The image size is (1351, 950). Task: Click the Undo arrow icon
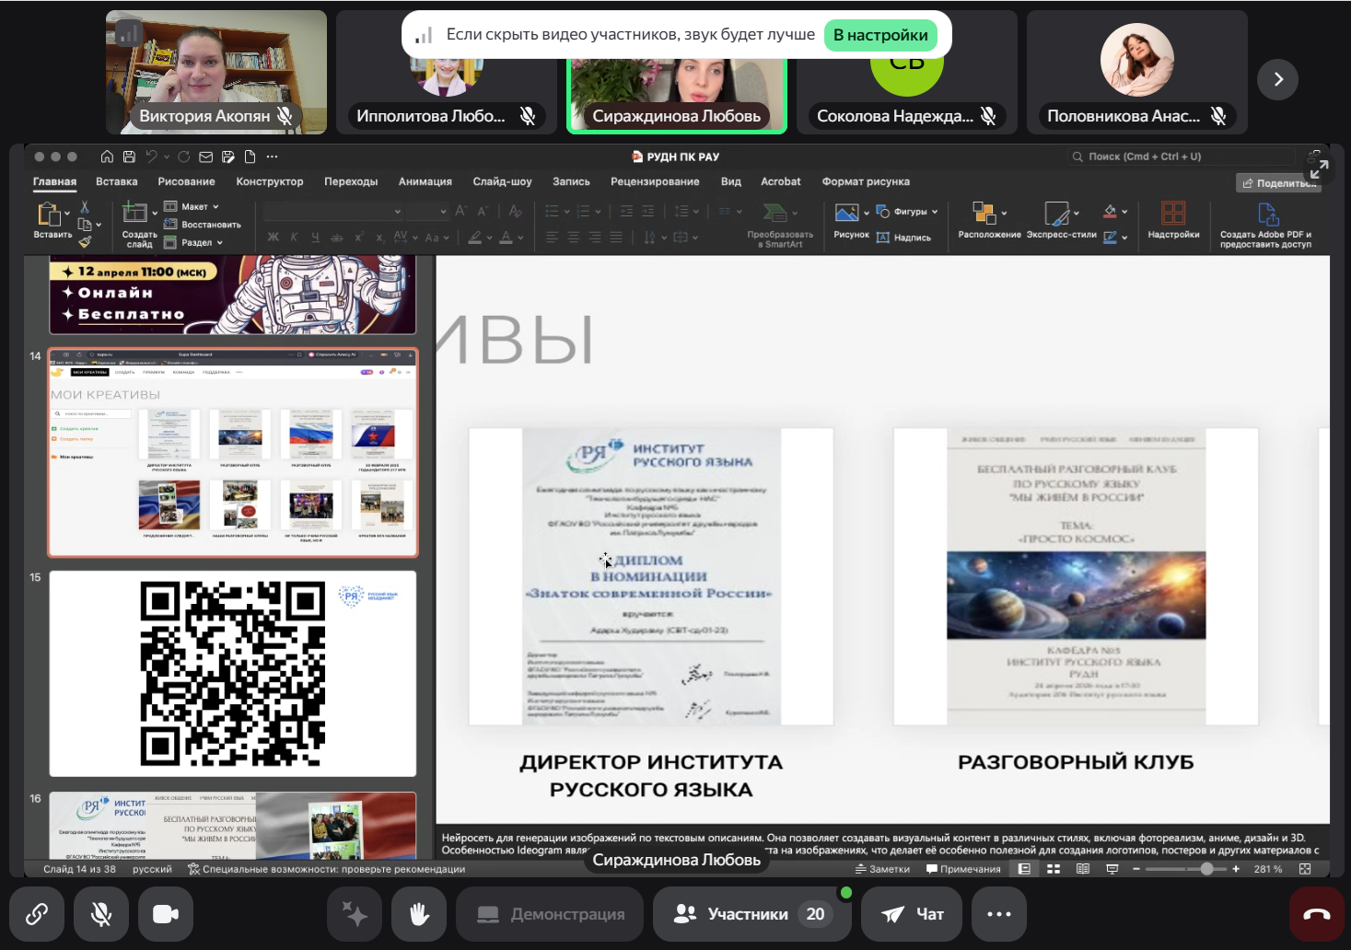coord(152,156)
